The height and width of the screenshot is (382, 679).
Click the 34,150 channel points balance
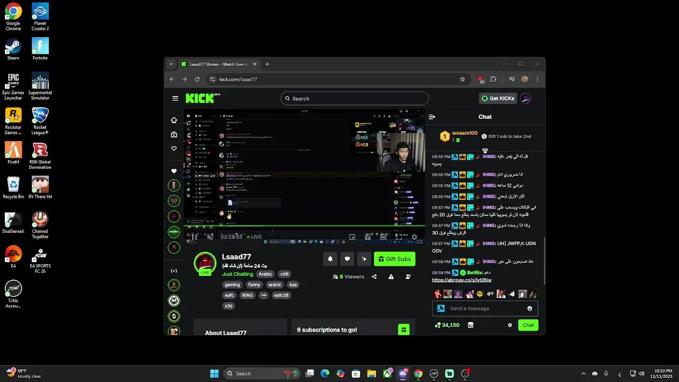pos(447,325)
